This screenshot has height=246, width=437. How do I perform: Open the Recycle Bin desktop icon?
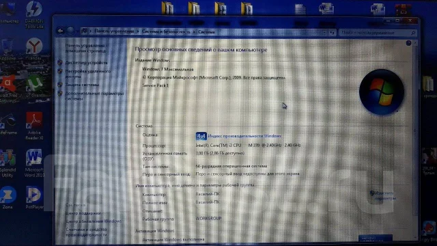pos(8,49)
